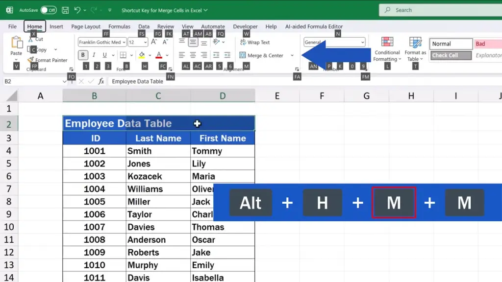Screen dimensions: 502x282
Task: Click the Merge & Center button
Action: (261, 55)
